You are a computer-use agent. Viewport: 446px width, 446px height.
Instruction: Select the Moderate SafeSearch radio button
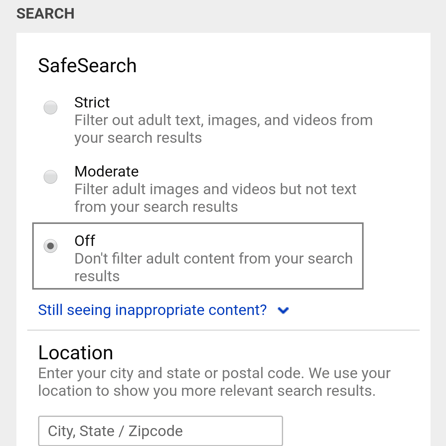point(50,177)
